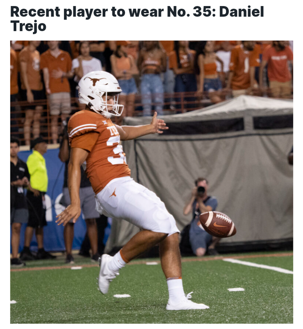Click the heading about No. 35 Daniel Trejo
This screenshot has height=329, width=303.
pos(137,19)
